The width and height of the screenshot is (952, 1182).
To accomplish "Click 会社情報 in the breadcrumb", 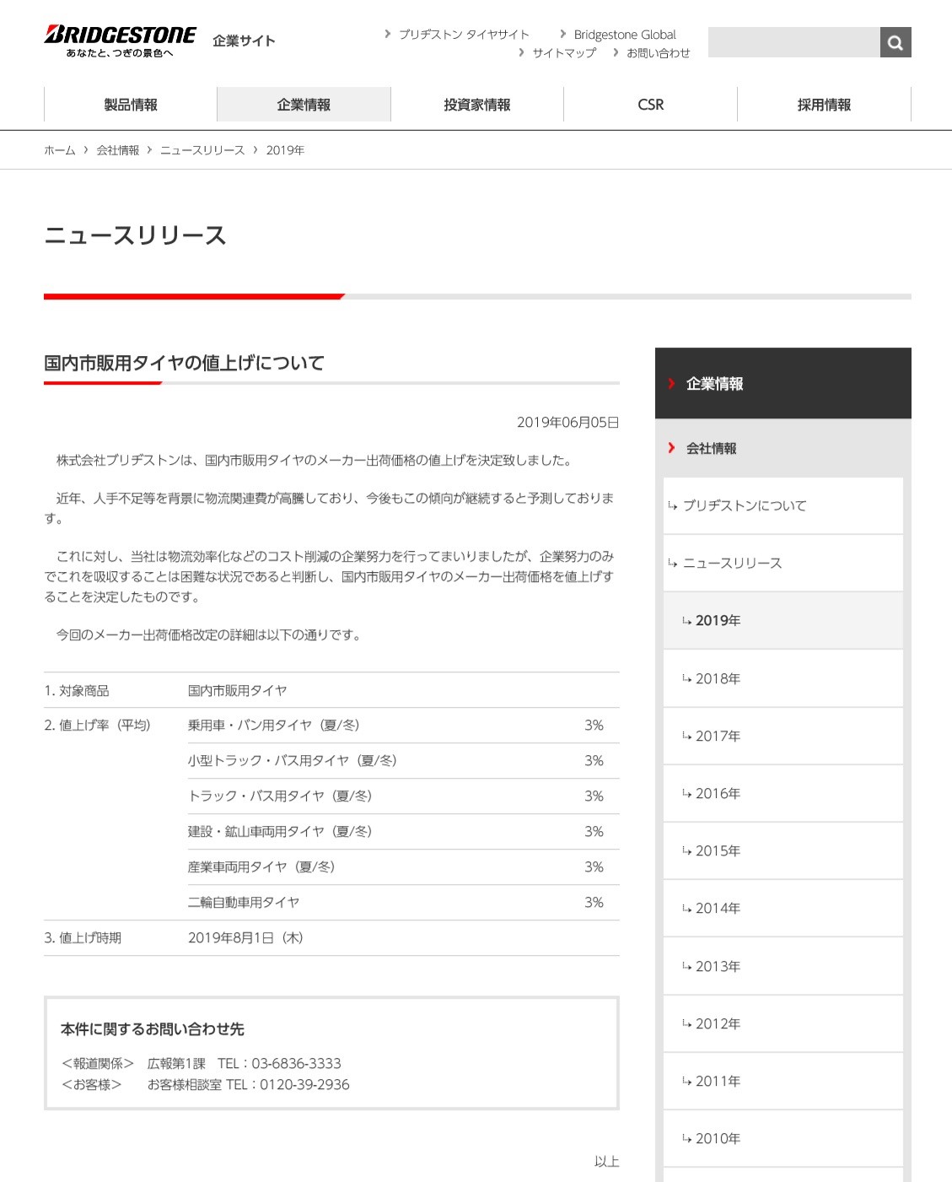I will [118, 150].
